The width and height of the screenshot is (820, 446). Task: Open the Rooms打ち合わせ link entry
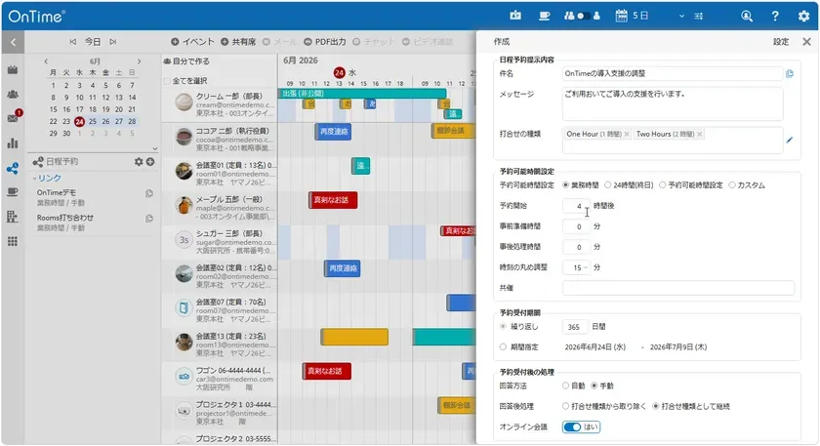pyautogui.click(x=64, y=218)
